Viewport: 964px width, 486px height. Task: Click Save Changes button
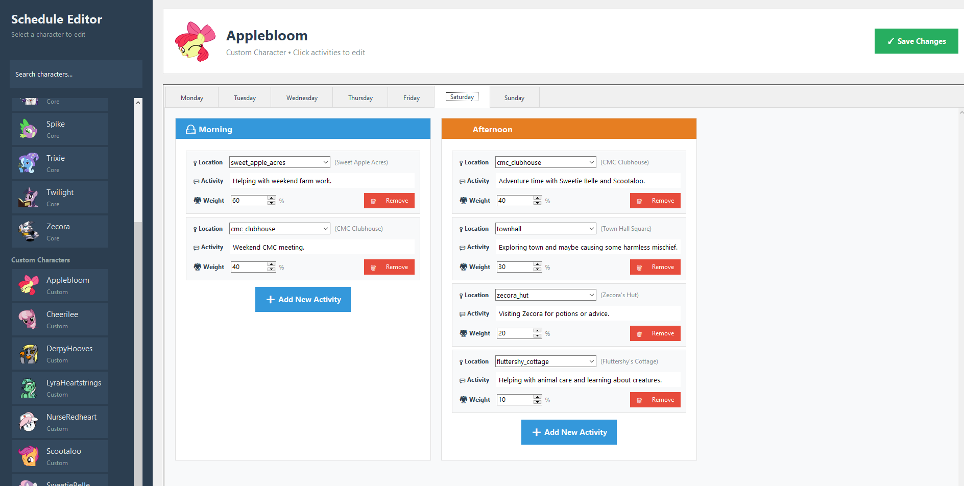coord(916,41)
